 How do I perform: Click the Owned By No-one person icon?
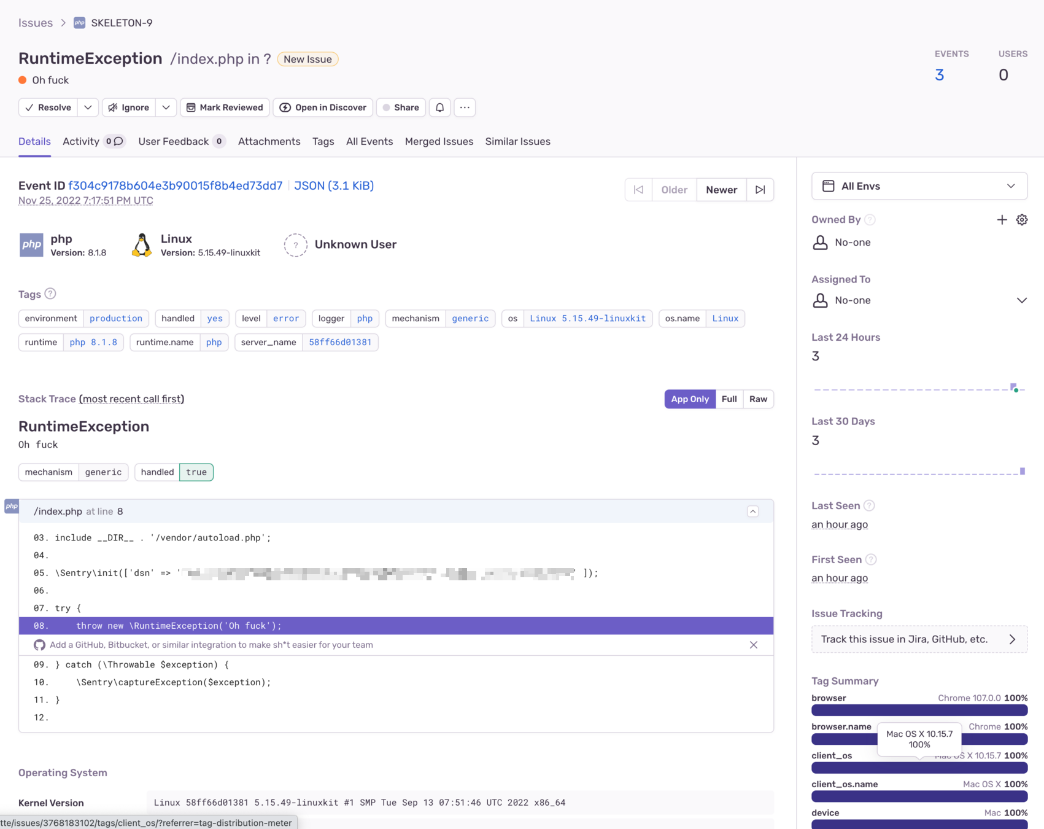(820, 243)
